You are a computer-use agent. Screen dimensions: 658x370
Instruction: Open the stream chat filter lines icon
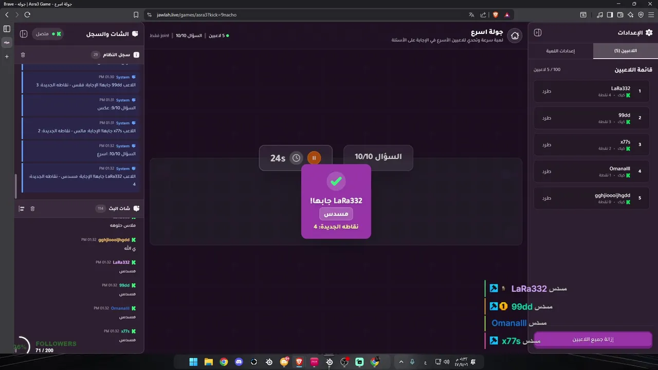(22, 208)
